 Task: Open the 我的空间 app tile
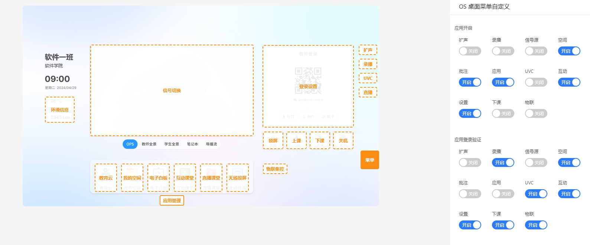pyautogui.click(x=132, y=178)
